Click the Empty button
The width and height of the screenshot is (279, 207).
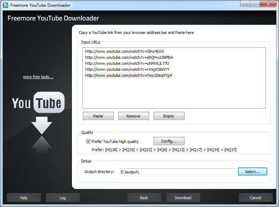click(x=169, y=116)
